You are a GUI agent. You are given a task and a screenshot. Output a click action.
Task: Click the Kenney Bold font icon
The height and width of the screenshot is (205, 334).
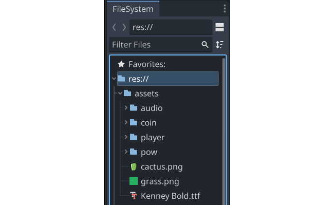click(x=134, y=196)
